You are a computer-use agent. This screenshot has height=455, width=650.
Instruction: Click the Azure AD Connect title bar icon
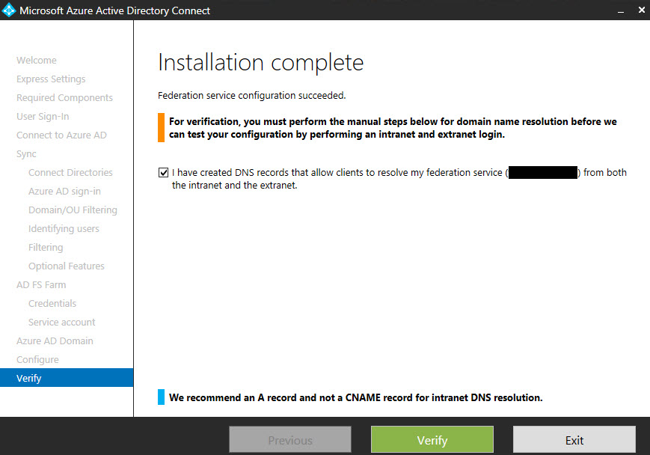tap(9, 10)
